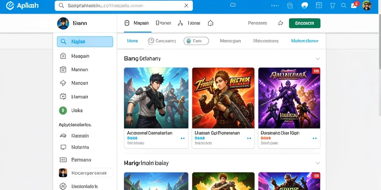
Task: Toggle the Eom filter chip
Action: pos(196,41)
